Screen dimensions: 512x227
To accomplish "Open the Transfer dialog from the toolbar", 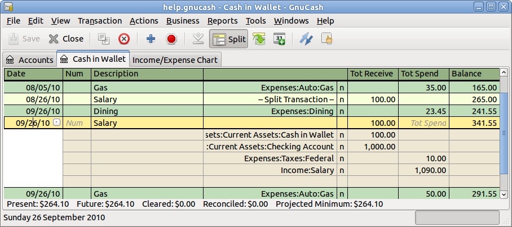I will (x=306, y=39).
